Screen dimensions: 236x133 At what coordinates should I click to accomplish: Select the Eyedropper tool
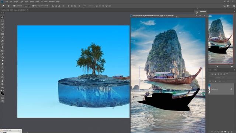pyautogui.click(x=3, y=37)
